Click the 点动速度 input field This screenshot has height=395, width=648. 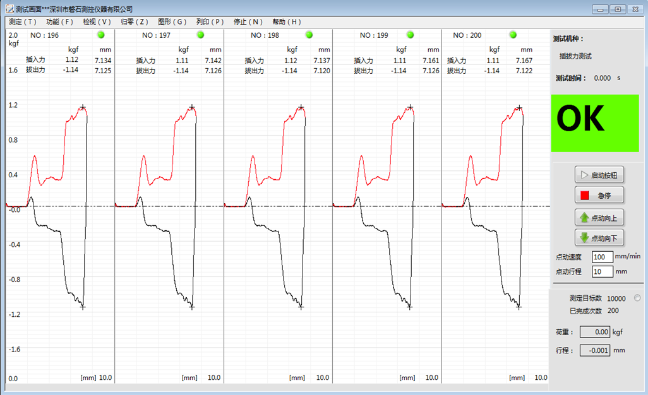(x=603, y=256)
